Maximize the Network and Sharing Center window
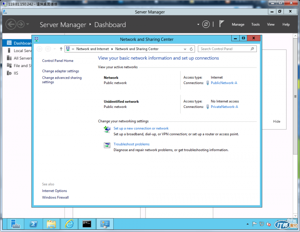Image resolution: width=300 pixels, height=232 pixels. 243,38
